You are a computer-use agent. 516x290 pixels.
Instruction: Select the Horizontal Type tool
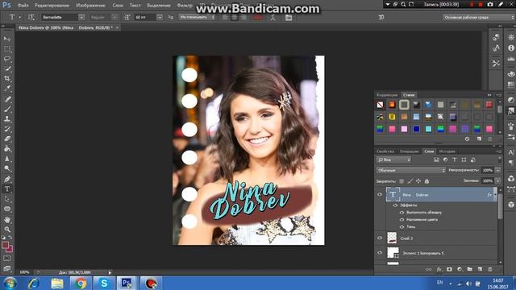point(7,188)
